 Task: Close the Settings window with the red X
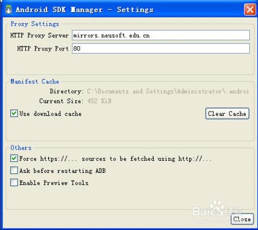(x=250, y=9)
